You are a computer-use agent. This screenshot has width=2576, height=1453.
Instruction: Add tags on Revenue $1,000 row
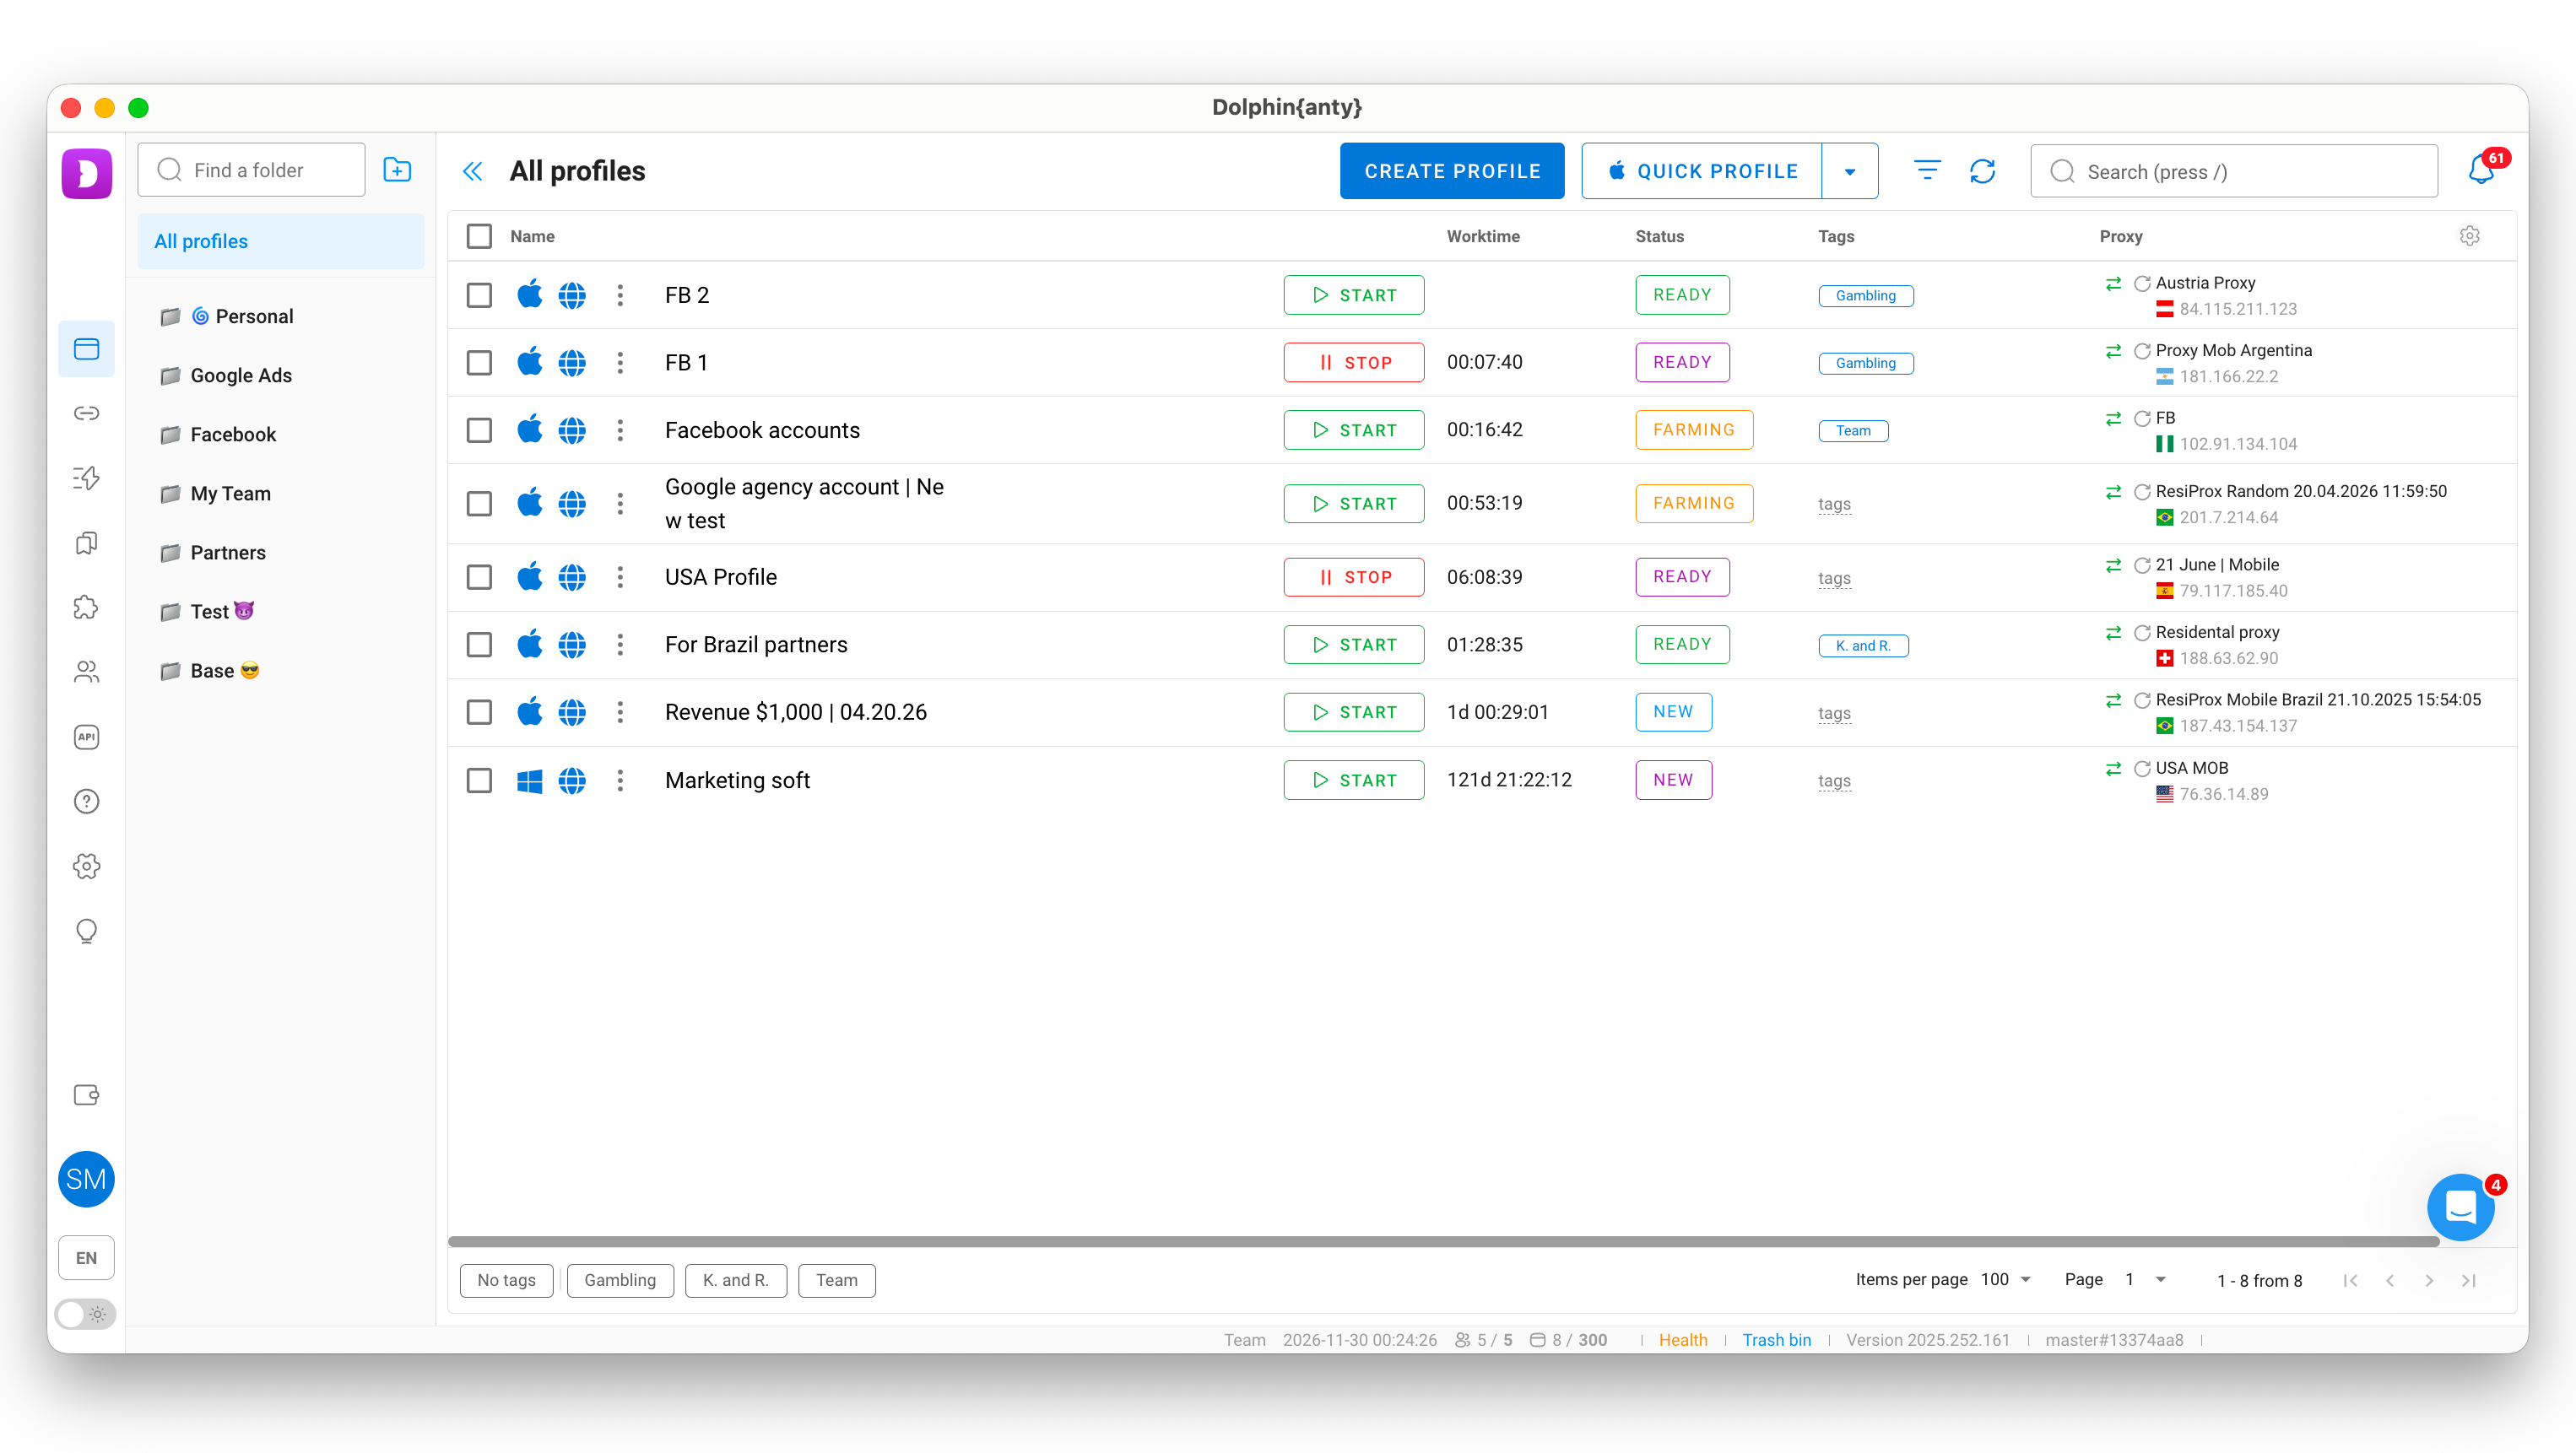pyautogui.click(x=1834, y=713)
